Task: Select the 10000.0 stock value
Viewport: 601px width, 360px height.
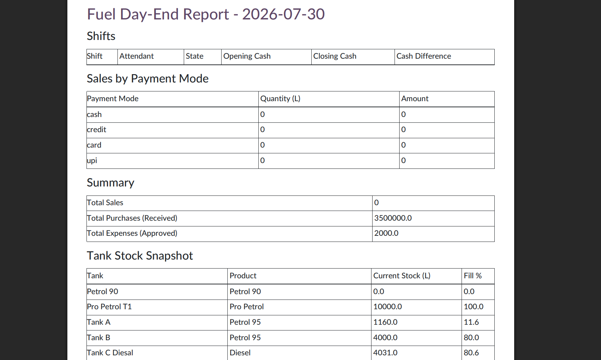Action: coord(387,307)
